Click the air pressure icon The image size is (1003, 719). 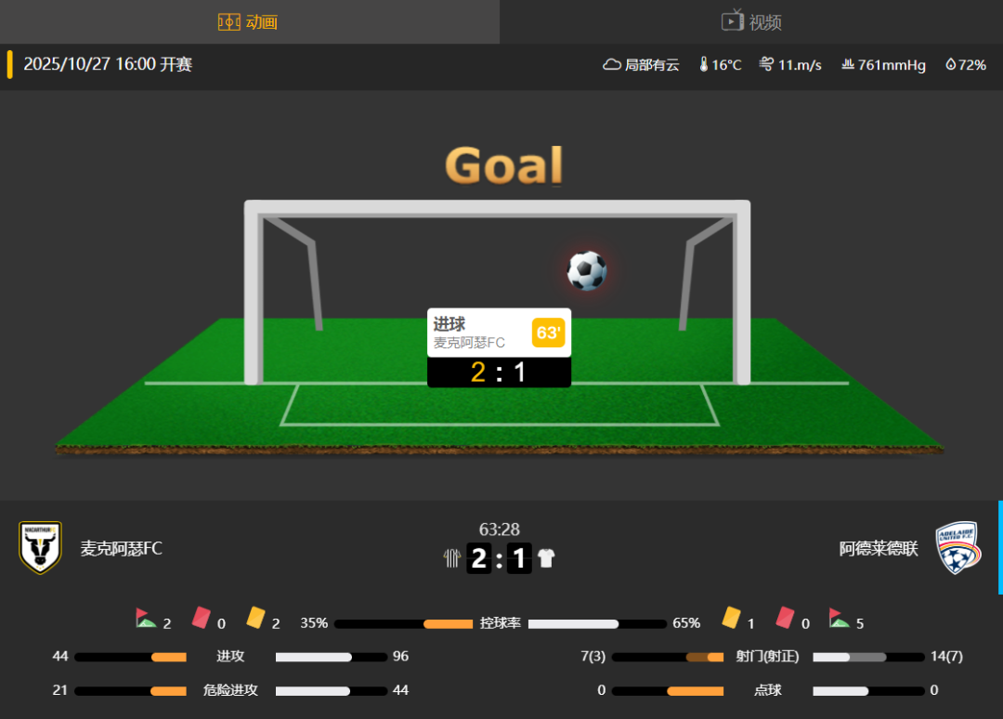click(x=848, y=64)
